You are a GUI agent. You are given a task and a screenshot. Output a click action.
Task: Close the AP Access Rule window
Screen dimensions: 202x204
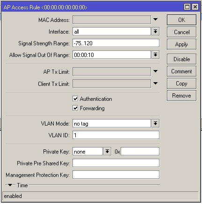195,7
